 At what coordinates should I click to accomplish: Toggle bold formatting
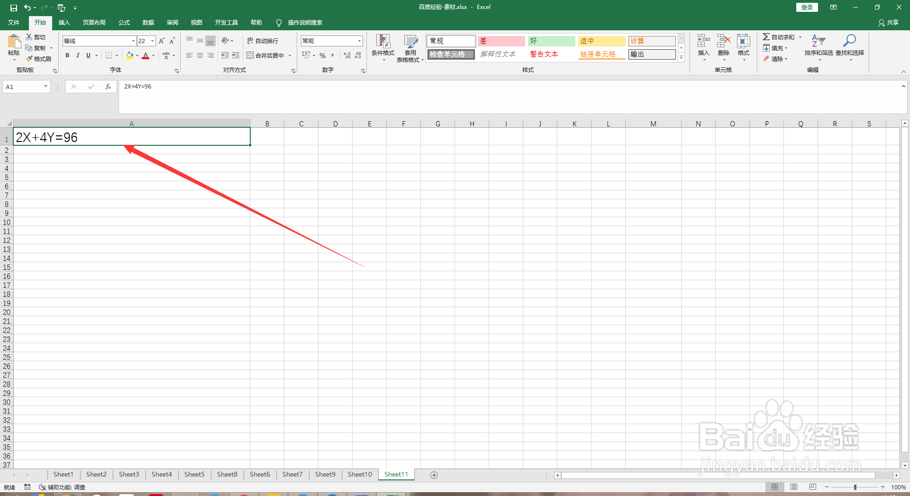pos(67,55)
